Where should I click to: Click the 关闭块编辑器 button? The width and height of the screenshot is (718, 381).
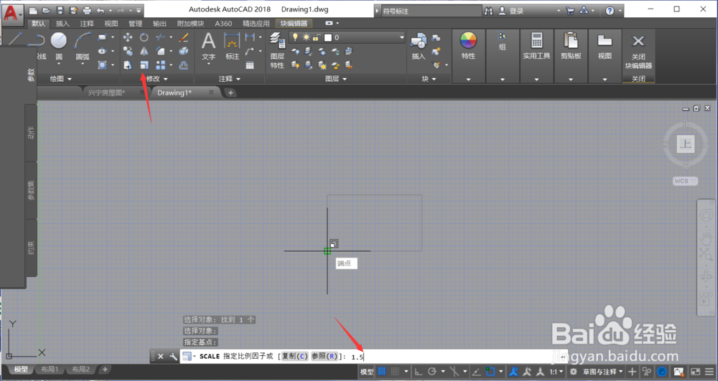[638, 52]
